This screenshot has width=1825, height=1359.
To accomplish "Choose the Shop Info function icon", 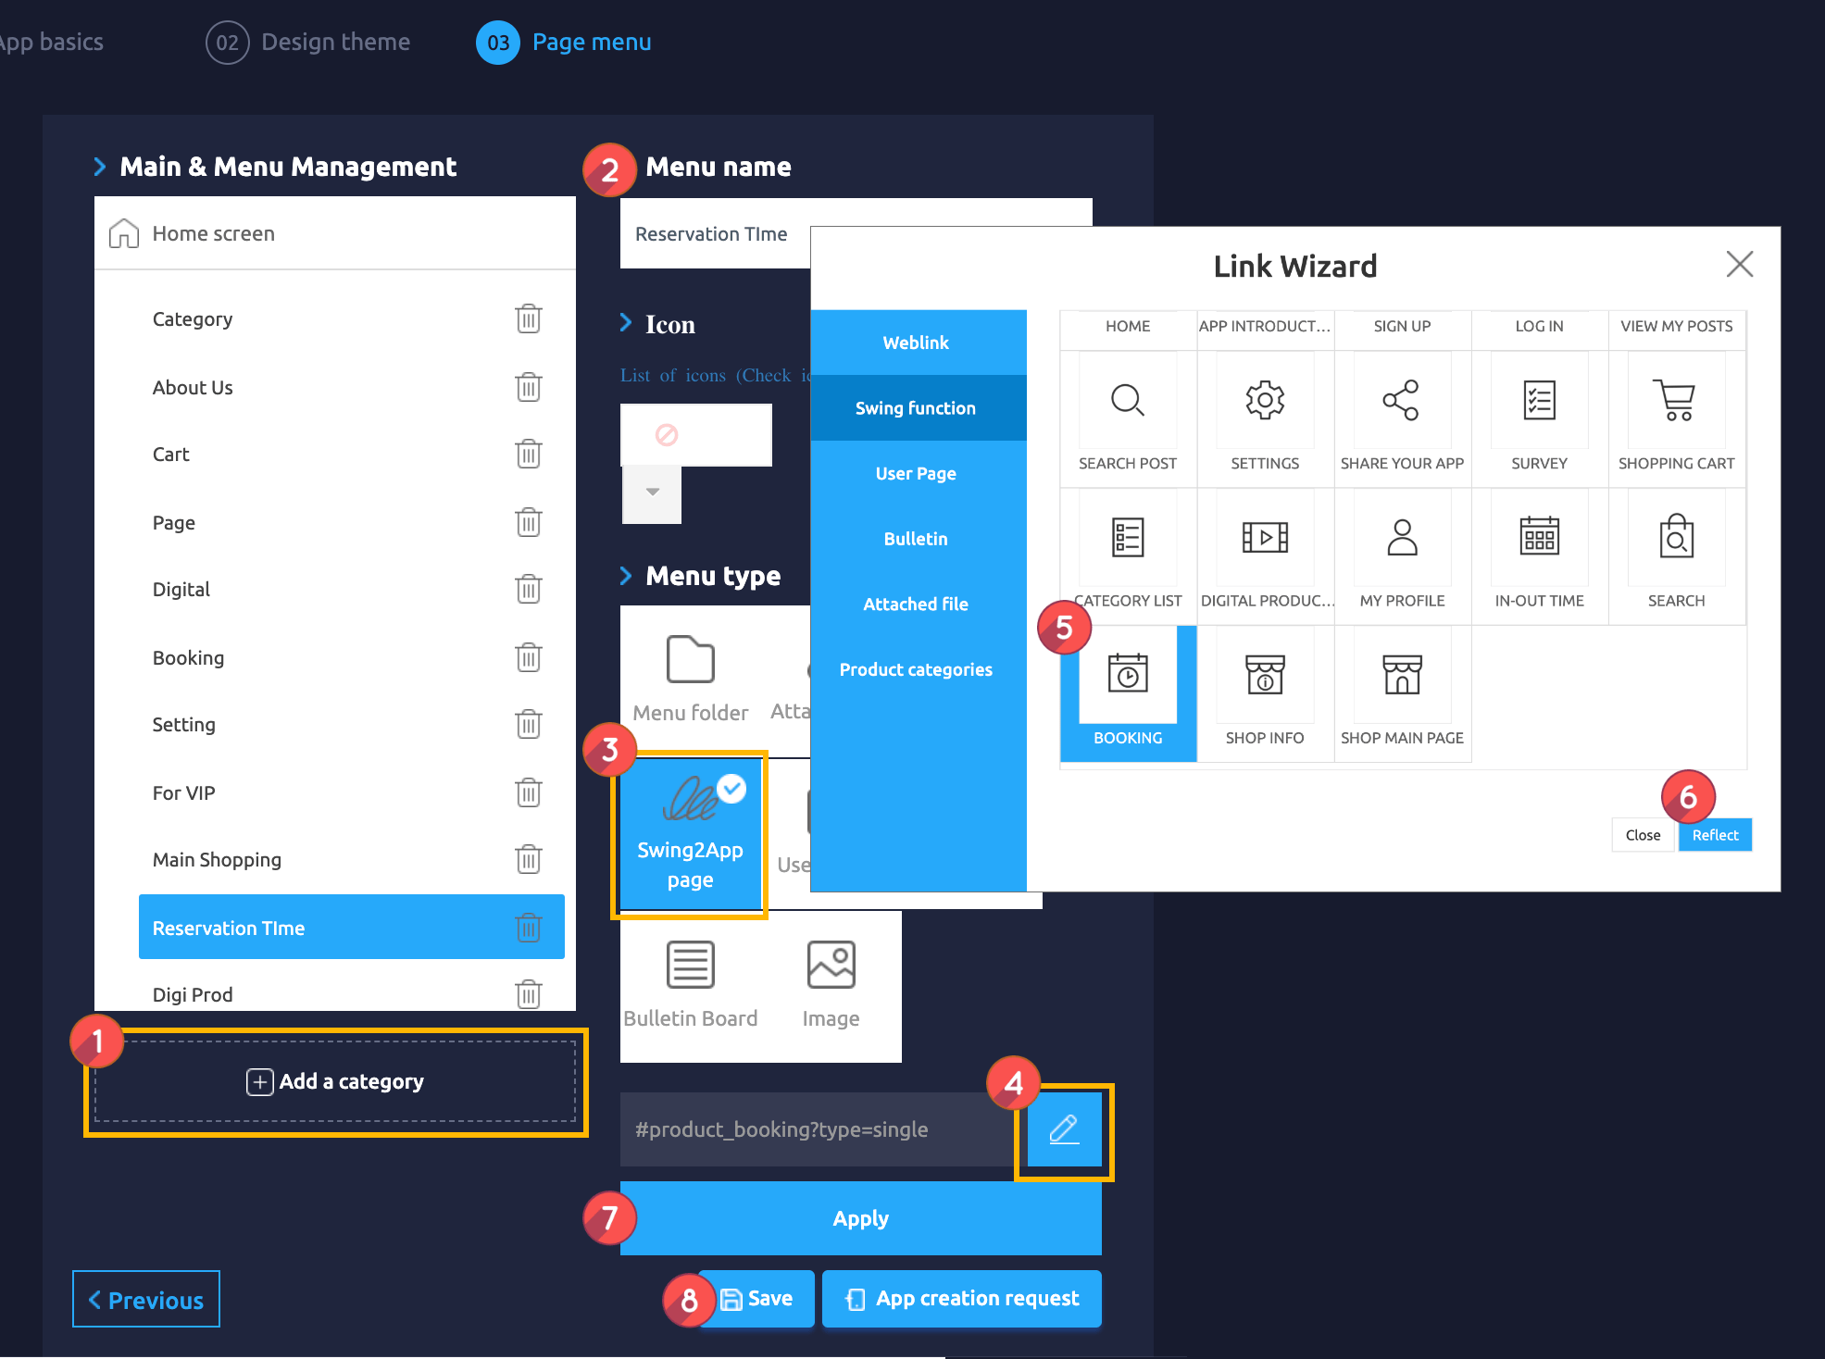I will click(x=1264, y=677).
